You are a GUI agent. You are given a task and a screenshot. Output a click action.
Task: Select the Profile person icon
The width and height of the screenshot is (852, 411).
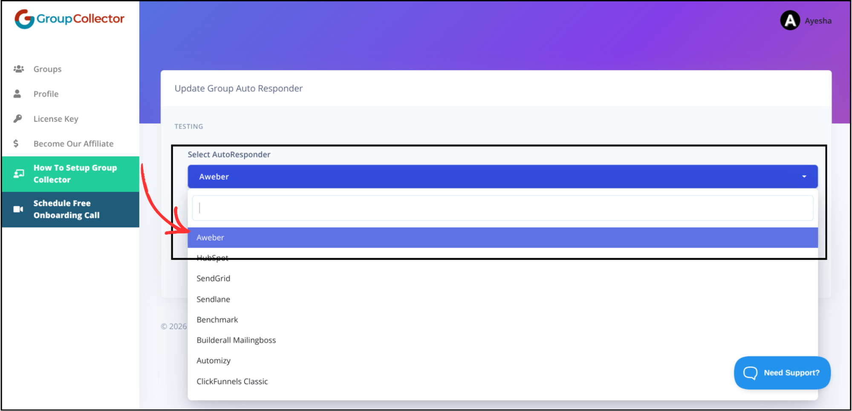pos(17,93)
